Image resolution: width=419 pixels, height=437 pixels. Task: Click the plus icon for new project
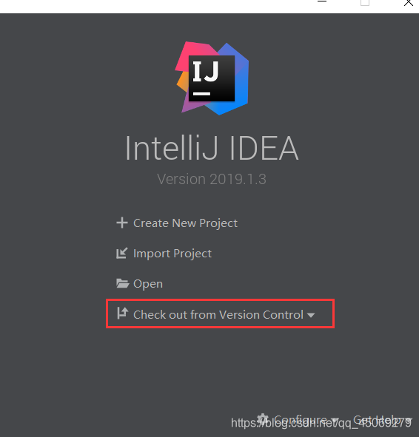pos(122,223)
